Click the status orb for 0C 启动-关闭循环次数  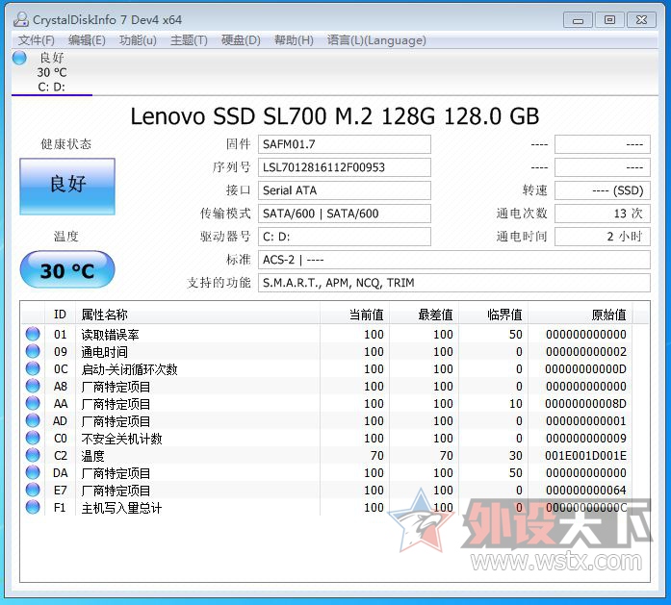pos(33,368)
